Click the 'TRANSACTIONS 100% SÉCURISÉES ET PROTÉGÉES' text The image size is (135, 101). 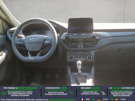90,93
